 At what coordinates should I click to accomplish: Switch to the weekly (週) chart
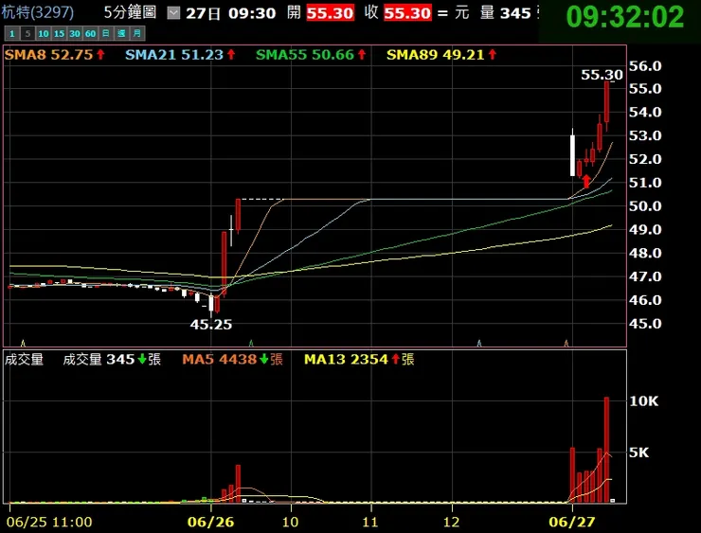tap(121, 33)
